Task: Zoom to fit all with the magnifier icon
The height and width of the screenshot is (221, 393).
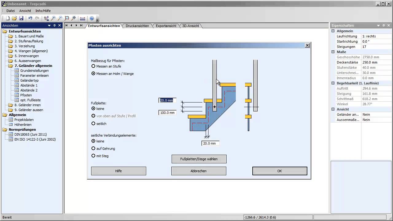Action: click(74, 18)
